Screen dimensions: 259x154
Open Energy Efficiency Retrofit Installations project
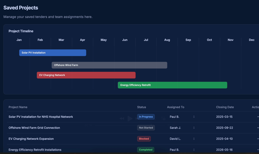click(35, 150)
